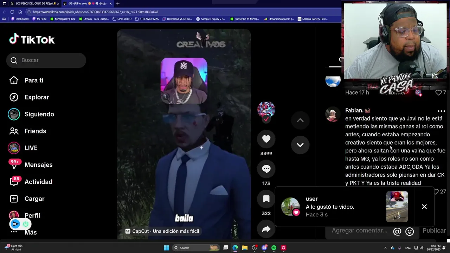
Task: Click the Buscar search field
Action: [46, 60]
